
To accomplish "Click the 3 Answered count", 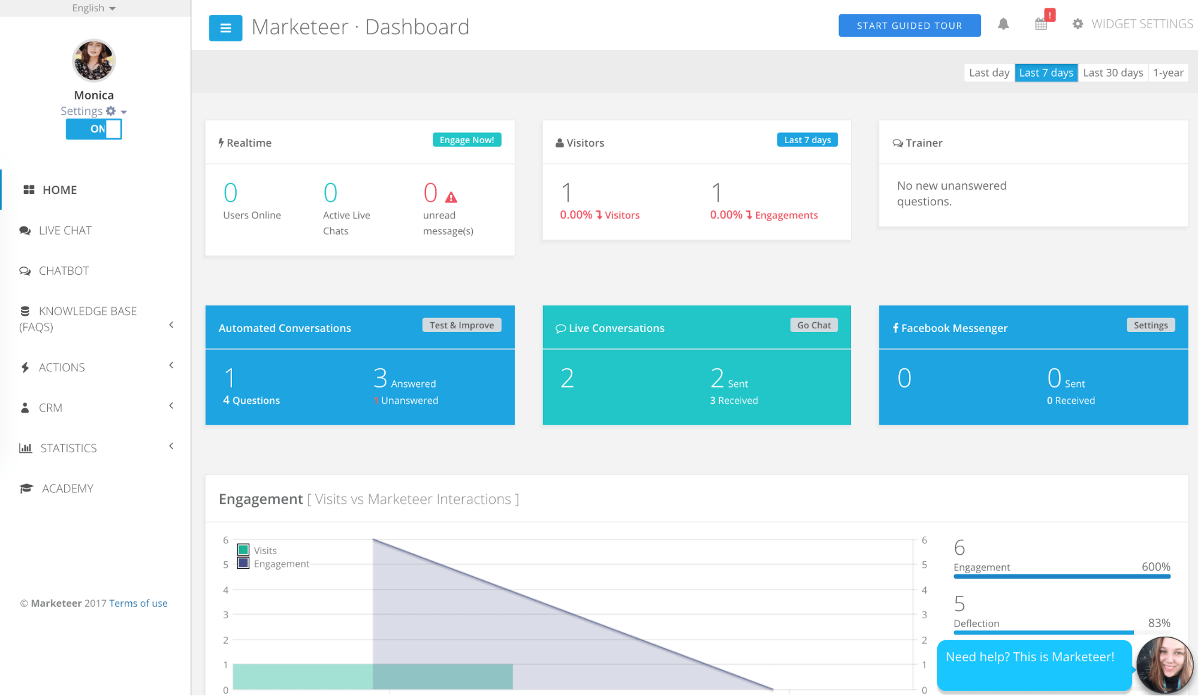I will coord(405,379).
